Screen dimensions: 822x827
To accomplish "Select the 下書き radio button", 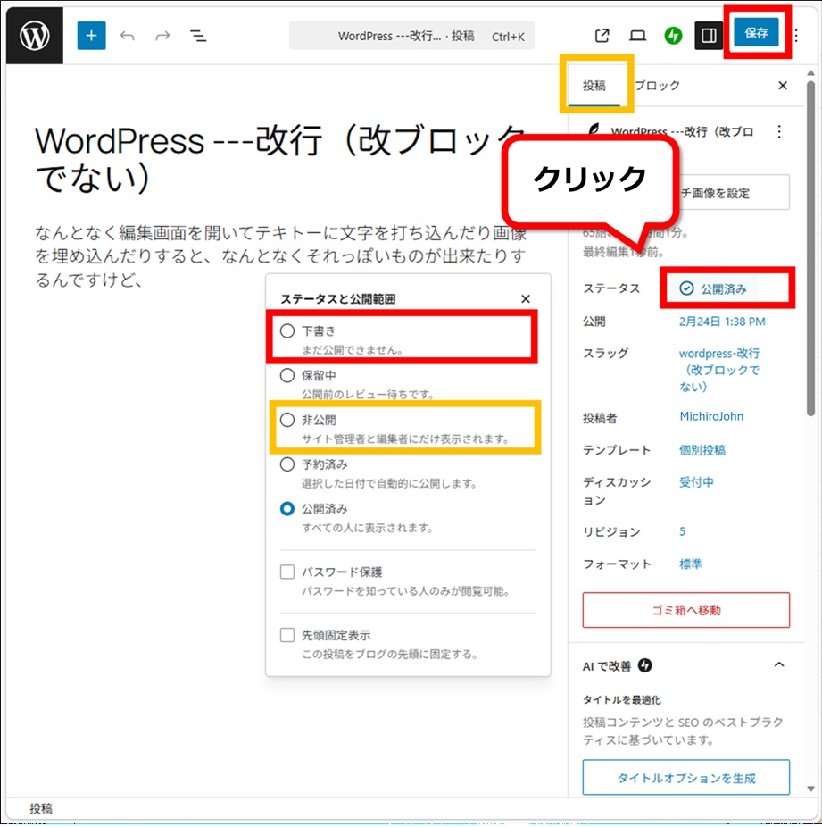I will pos(287,331).
